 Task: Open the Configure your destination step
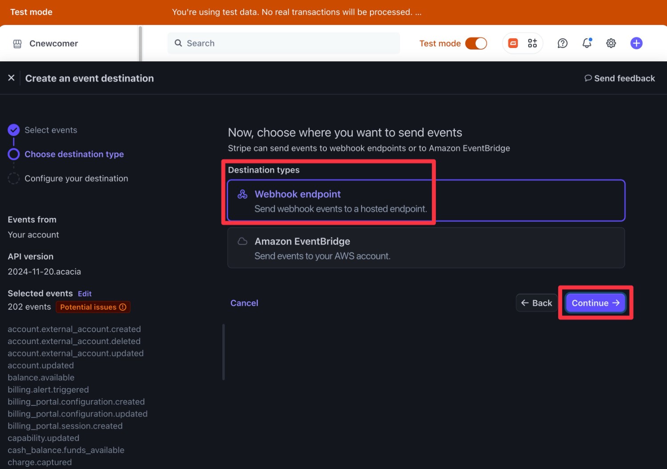[x=76, y=178]
